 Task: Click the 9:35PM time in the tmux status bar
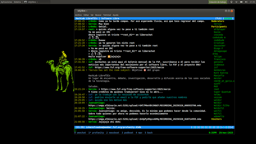click(213, 133)
